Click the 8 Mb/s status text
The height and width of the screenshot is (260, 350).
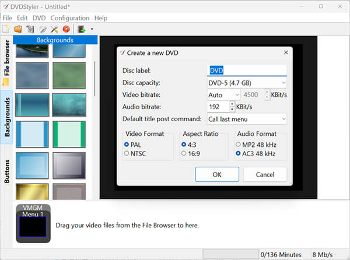click(x=323, y=255)
